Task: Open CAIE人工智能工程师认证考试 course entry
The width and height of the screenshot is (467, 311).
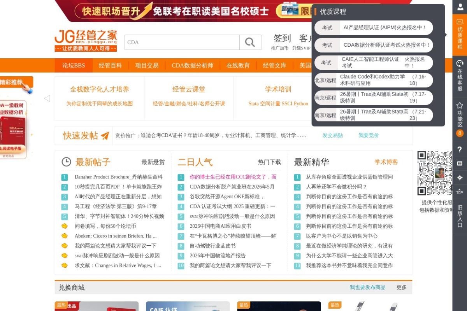Action: pyautogui.click(x=374, y=63)
